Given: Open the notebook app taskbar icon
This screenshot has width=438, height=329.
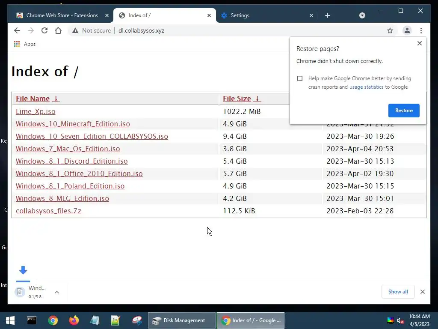Looking at the screenshot, I should 95,320.
